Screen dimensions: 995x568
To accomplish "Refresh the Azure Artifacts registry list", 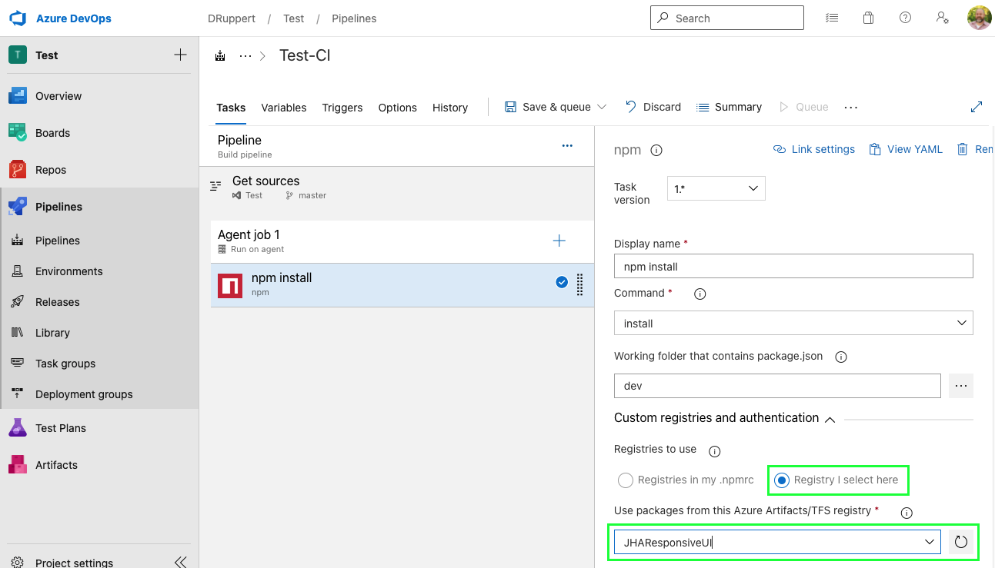I will (960, 543).
